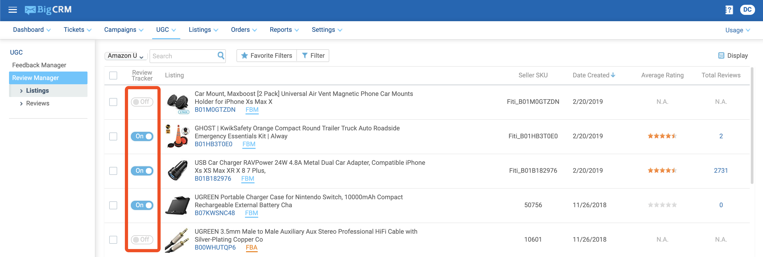
Task: Check the RAVPower charger listing checkbox
Action: coord(113,171)
